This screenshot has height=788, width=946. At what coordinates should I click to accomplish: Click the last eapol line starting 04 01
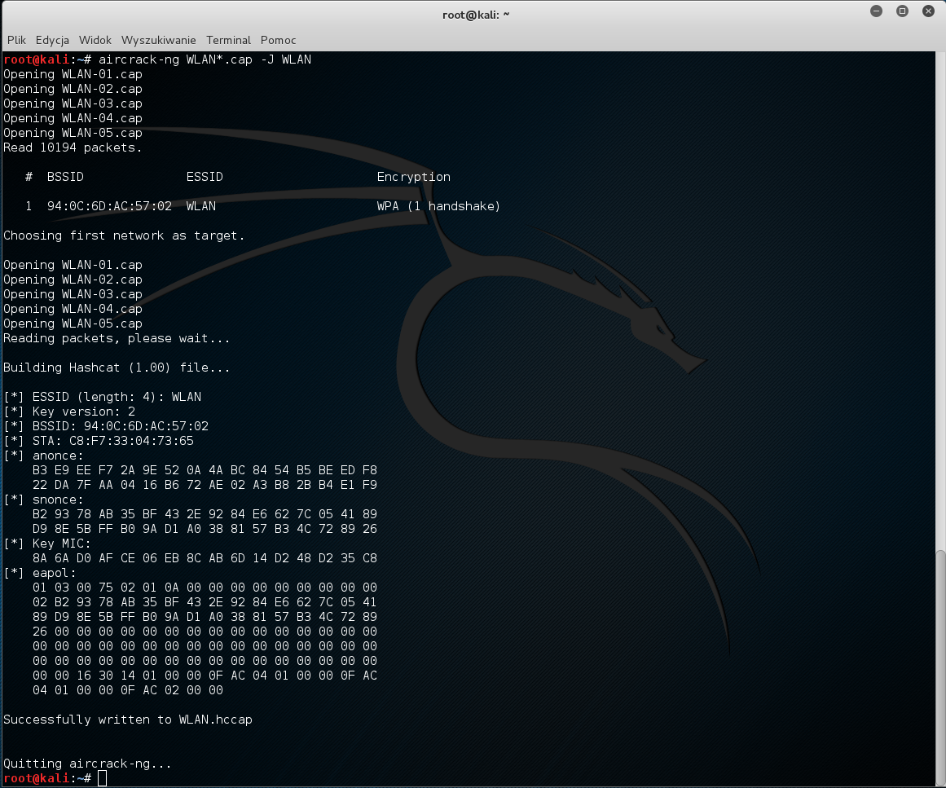point(128,689)
